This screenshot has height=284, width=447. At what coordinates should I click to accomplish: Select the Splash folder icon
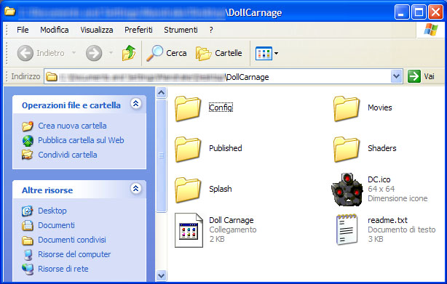pyautogui.click(x=188, y=190)
